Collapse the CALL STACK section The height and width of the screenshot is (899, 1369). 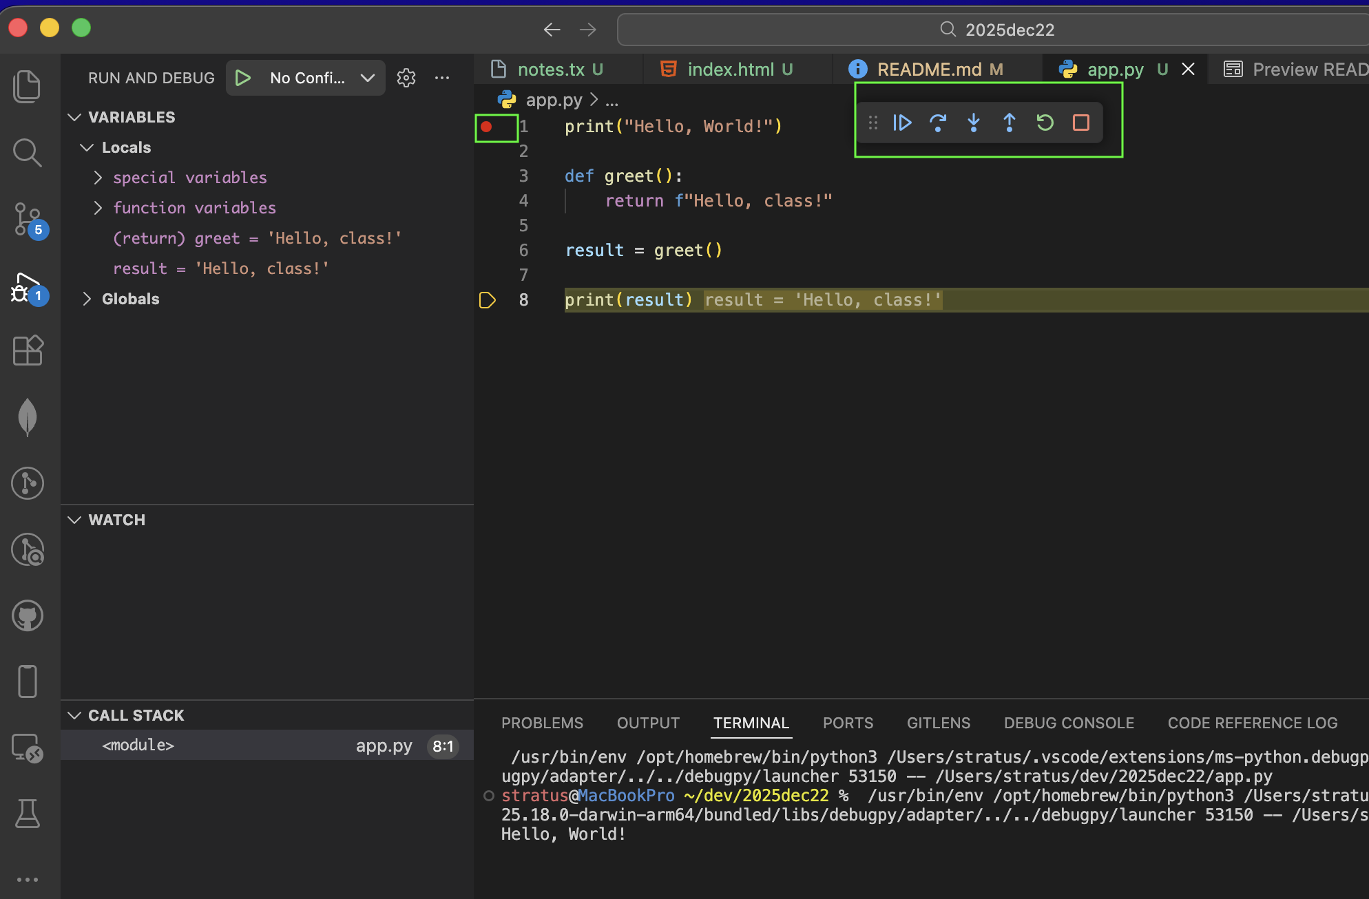[x=74, y=716]
